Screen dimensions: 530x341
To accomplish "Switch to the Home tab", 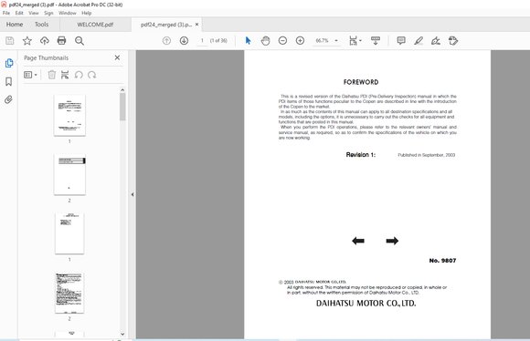I will 15,25.
